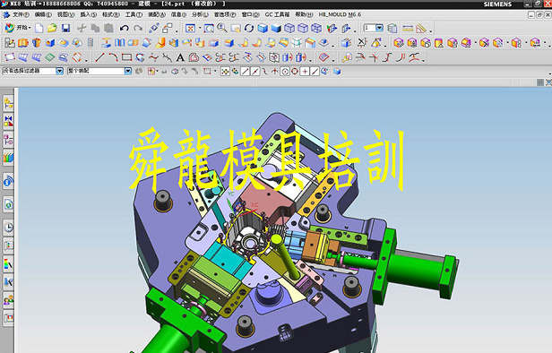Select the Rotate view icon
The height and width of the screenshot is (353, 552).
249,28
